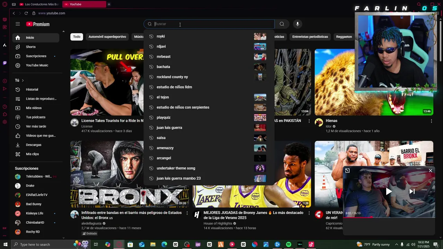Select the Entrevistas periodísticas chip
The width and height of the screenshot is (443, 249).
310,37
